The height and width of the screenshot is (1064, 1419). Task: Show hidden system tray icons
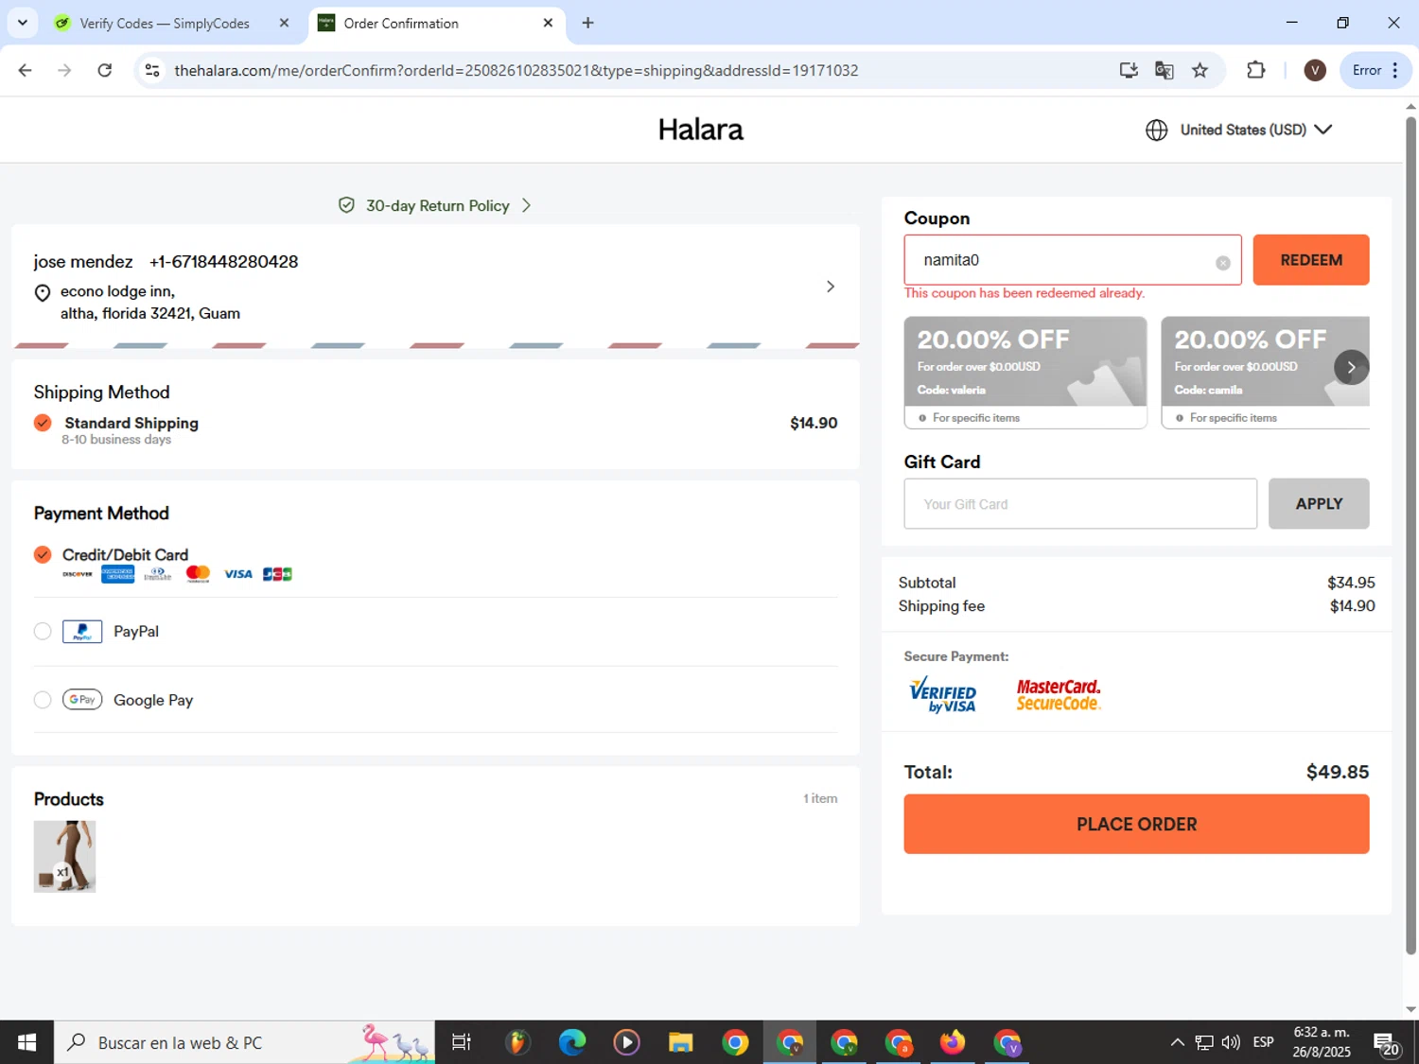click(x=1177, y=1042)
